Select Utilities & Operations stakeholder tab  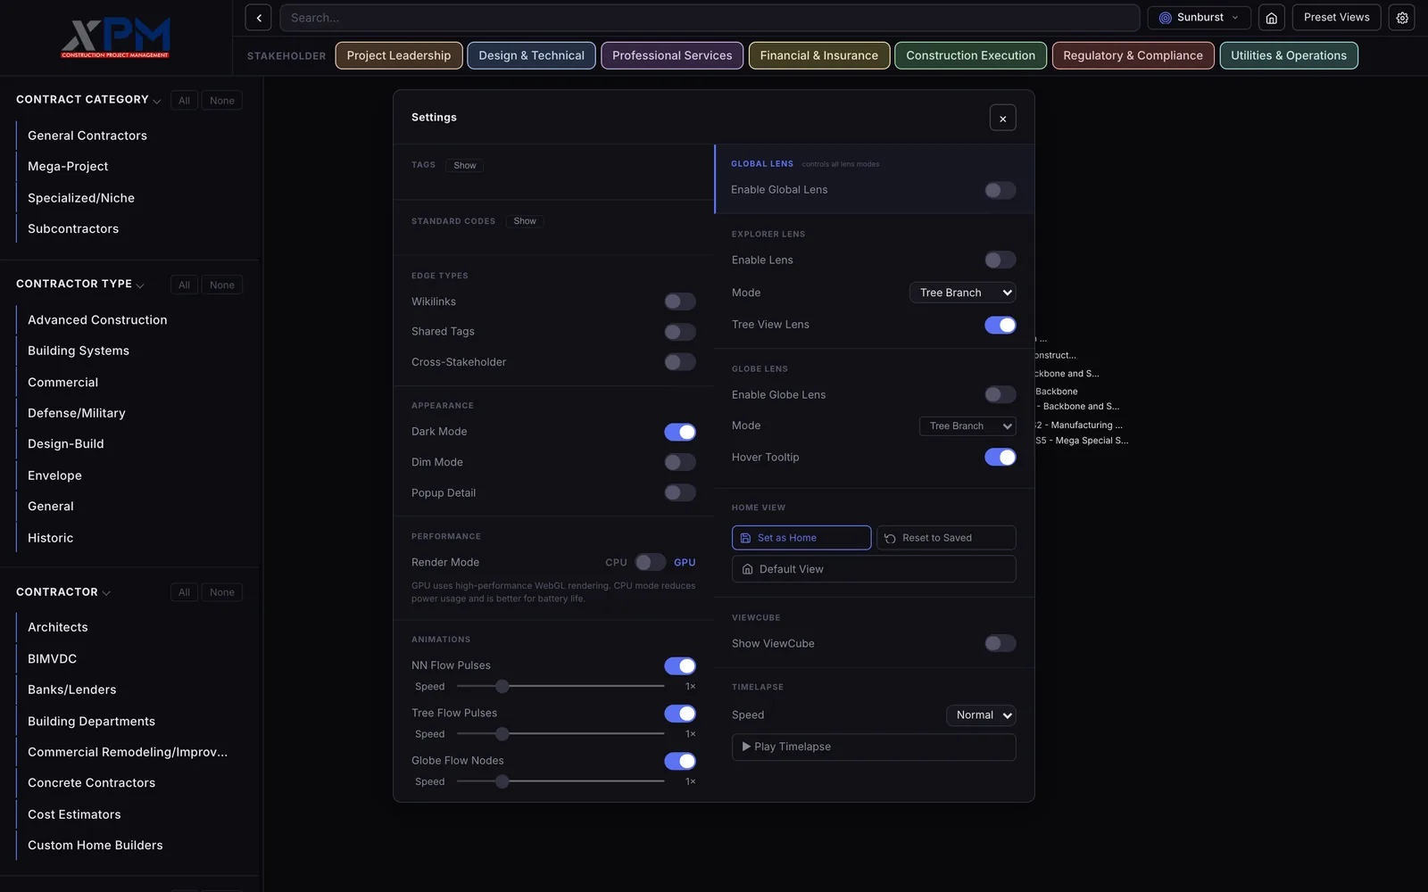pyautogui.click(x=1289, y=55)
